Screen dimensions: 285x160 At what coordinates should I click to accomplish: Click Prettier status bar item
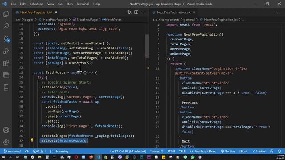259,151
